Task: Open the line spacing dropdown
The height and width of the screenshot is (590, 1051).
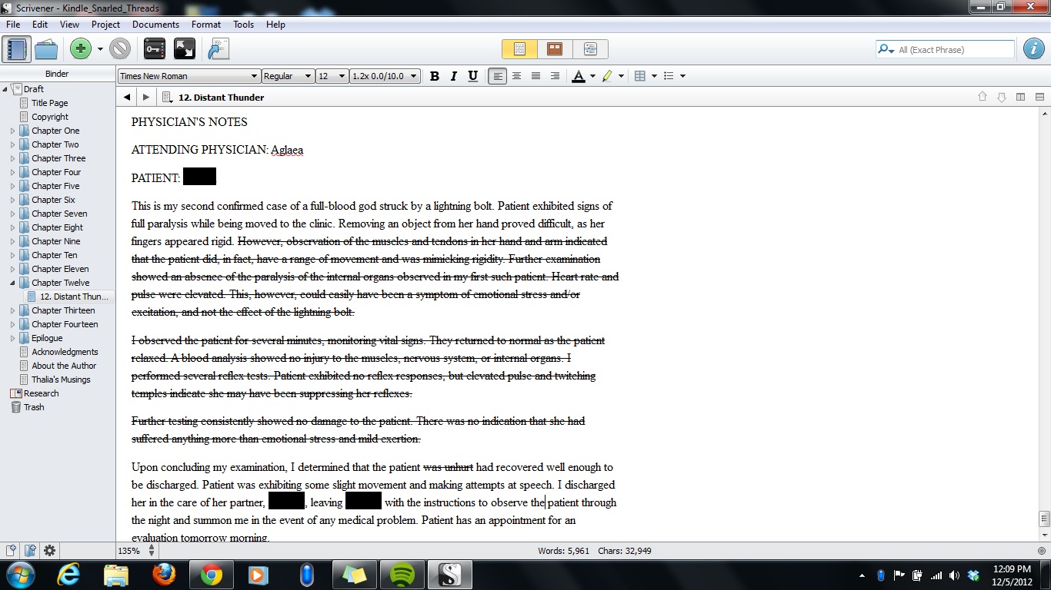Action: [x=384, y=76]
